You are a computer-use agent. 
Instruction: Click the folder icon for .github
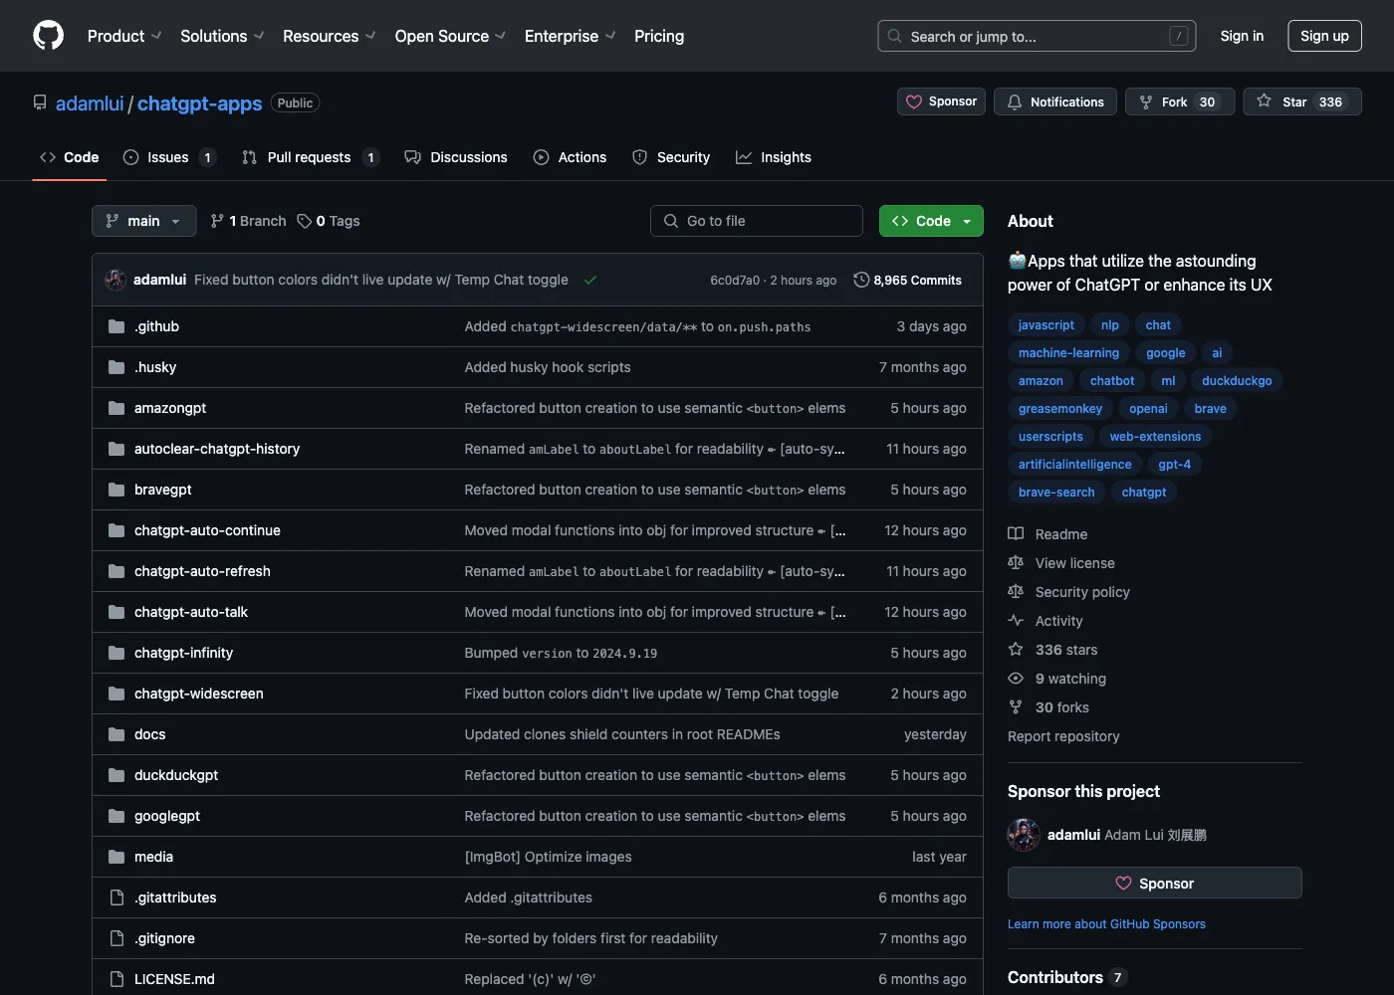click(x=116, y=326)
